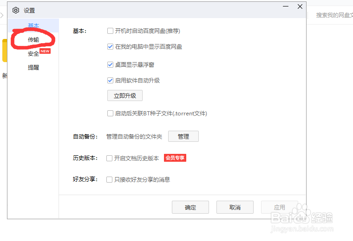This screenshot has height=241, width=353.
Task: Click the 会员专享 badge
Action: coord(175,158)
